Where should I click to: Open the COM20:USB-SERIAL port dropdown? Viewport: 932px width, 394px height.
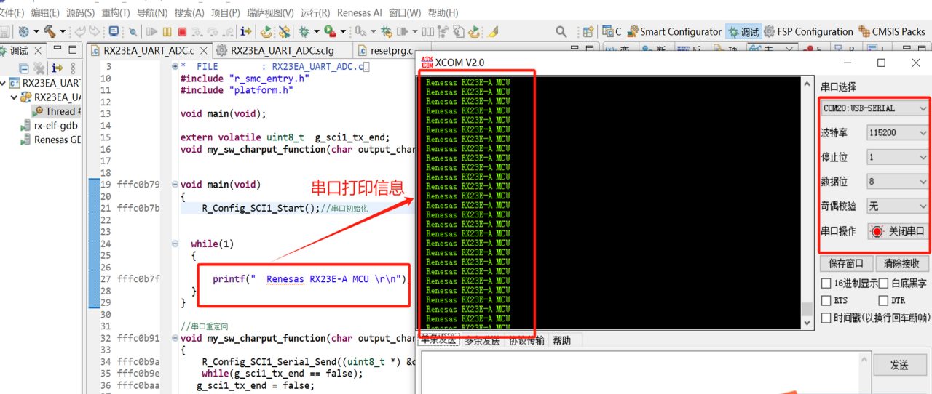[x=874, y=108]
